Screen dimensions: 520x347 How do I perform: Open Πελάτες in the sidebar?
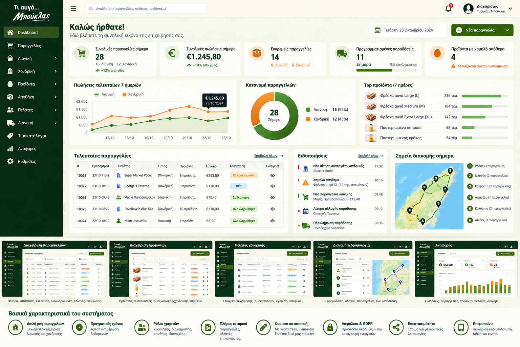pos(31,110)
